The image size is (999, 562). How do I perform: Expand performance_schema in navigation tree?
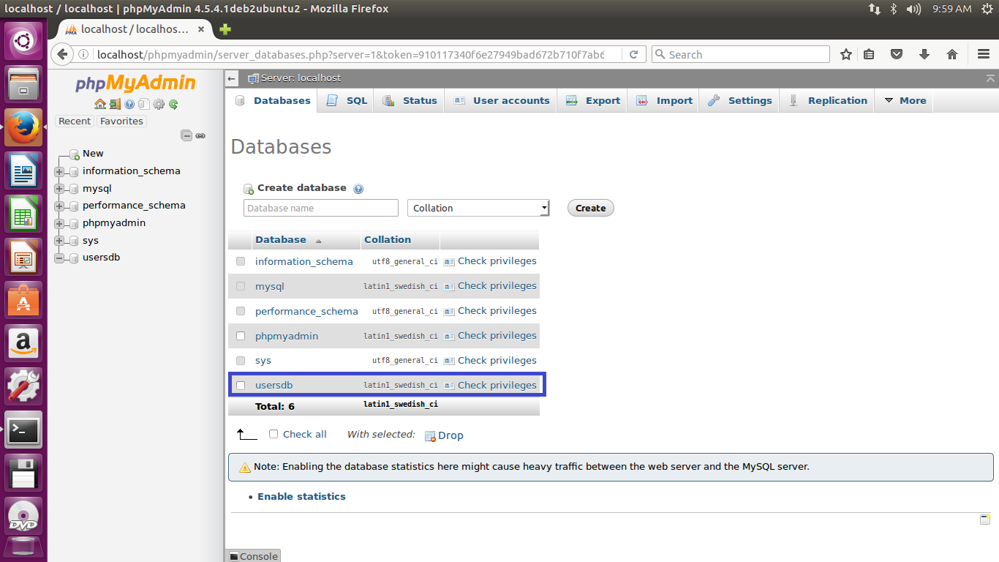59,206
